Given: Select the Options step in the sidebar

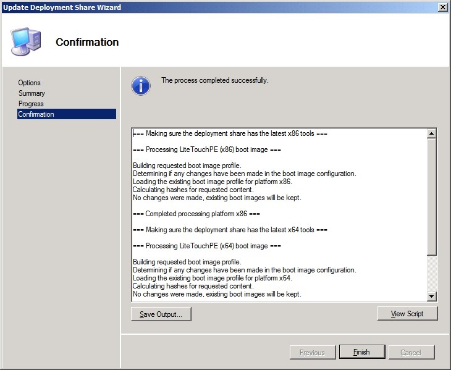Looking at the screenshot, I should (x=30, y=83).
